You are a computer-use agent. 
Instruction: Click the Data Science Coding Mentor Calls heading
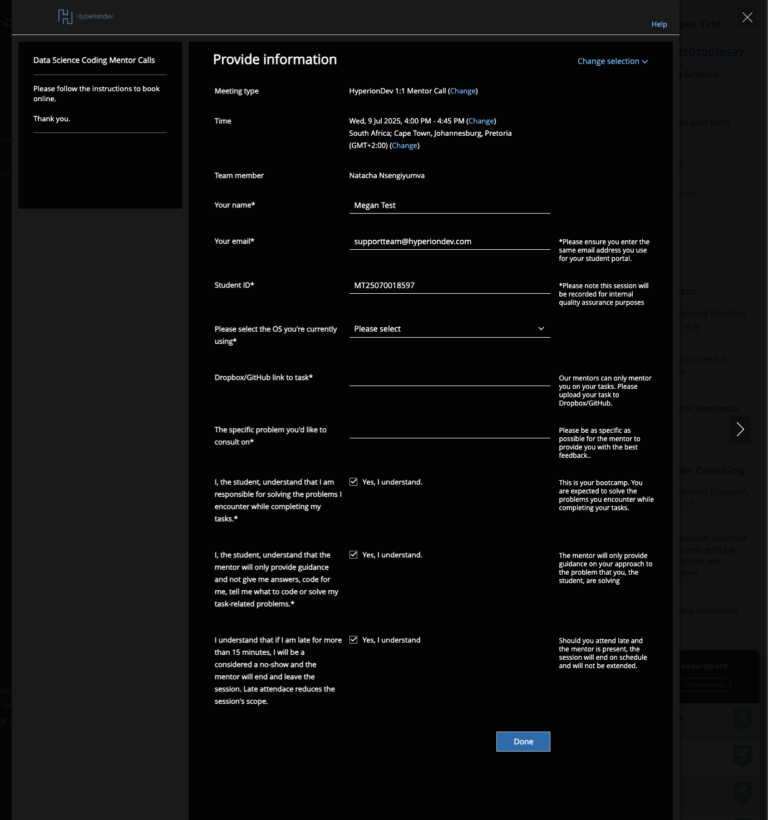94,60
